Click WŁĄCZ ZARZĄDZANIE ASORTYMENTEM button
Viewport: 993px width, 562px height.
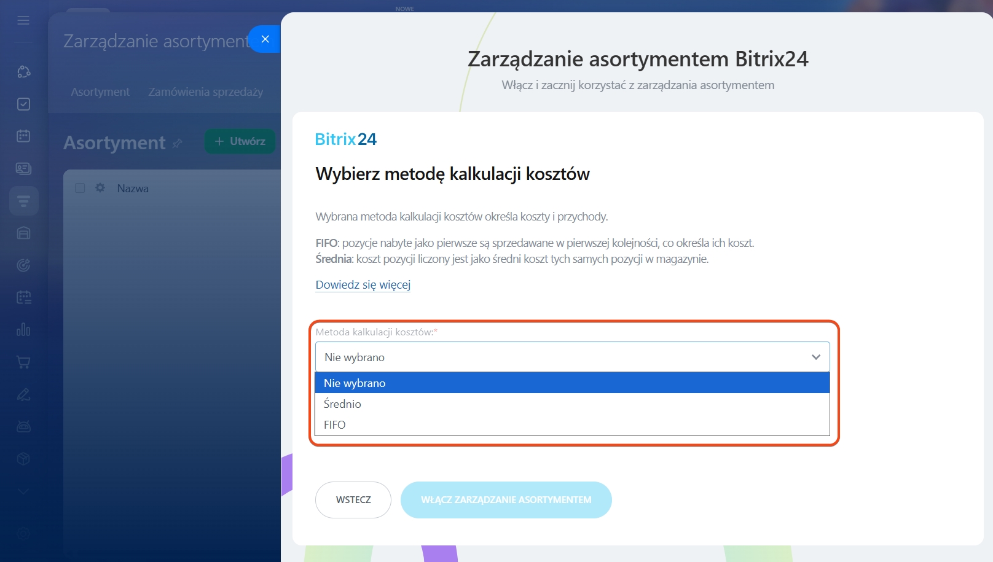[x=506, y=500]
